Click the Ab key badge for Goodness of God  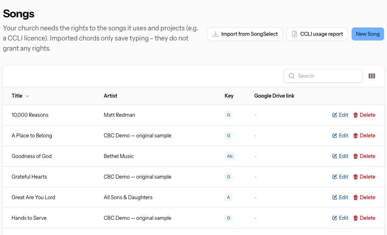point(230,156)
